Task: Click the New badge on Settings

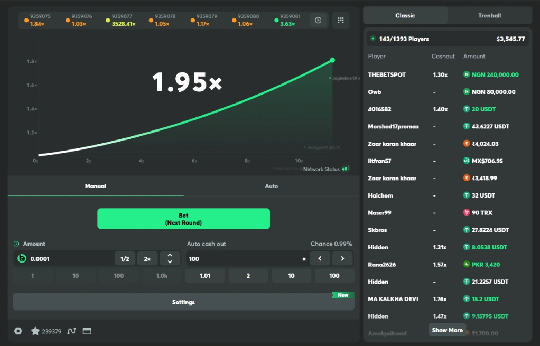Action: click(343, 295)
